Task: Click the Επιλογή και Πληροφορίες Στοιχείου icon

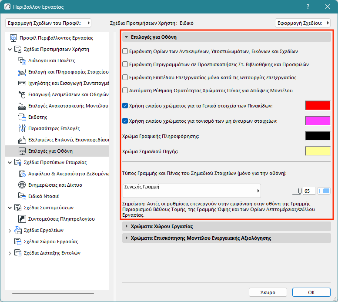Action: pos(22,72)
